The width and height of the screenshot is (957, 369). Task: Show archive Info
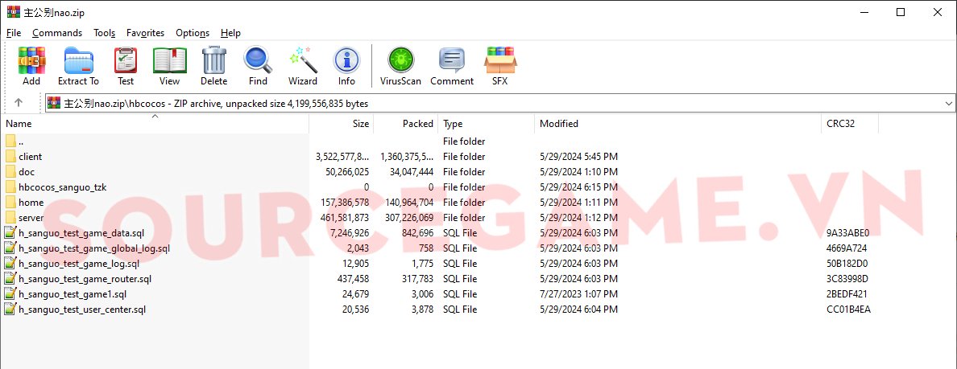(x=346, y=66)
